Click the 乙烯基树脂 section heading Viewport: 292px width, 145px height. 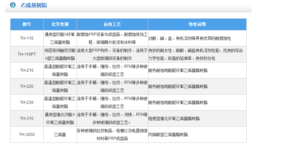[34, 6]
